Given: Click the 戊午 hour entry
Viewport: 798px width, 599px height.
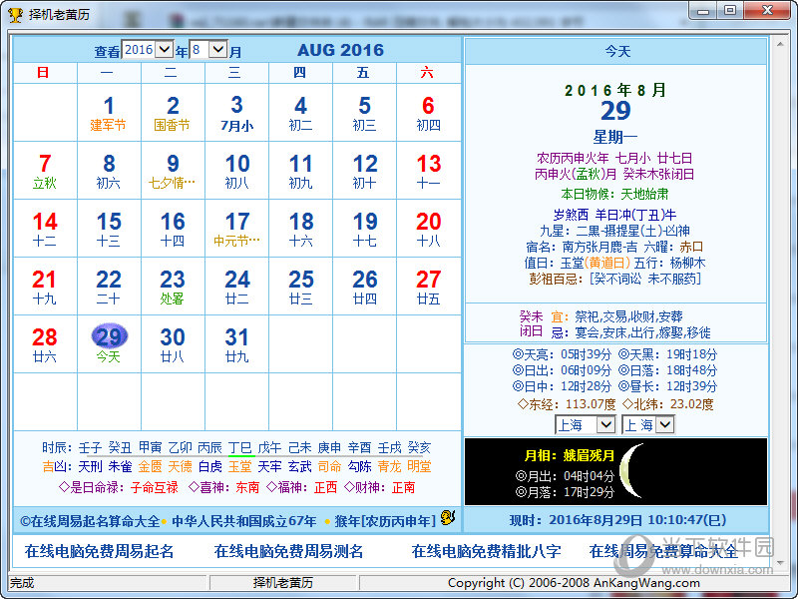Looking at the screenshot, I should point(269,447).
